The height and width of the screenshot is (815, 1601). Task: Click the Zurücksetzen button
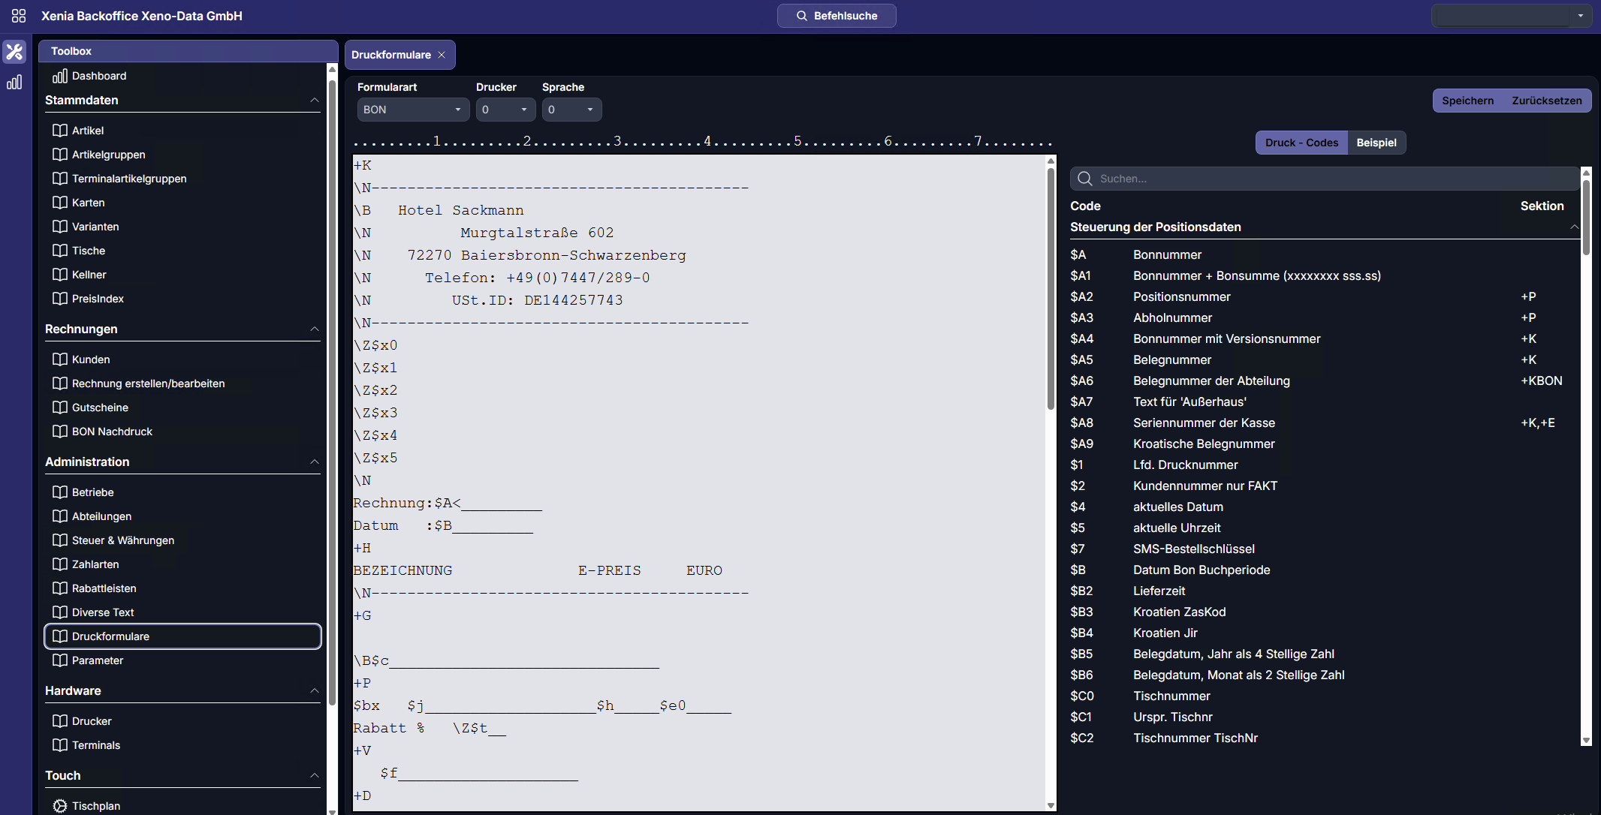(x=1546, y=101)
